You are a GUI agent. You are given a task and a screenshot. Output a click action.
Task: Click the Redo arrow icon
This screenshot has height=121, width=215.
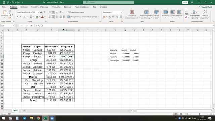tap(13, 2)
